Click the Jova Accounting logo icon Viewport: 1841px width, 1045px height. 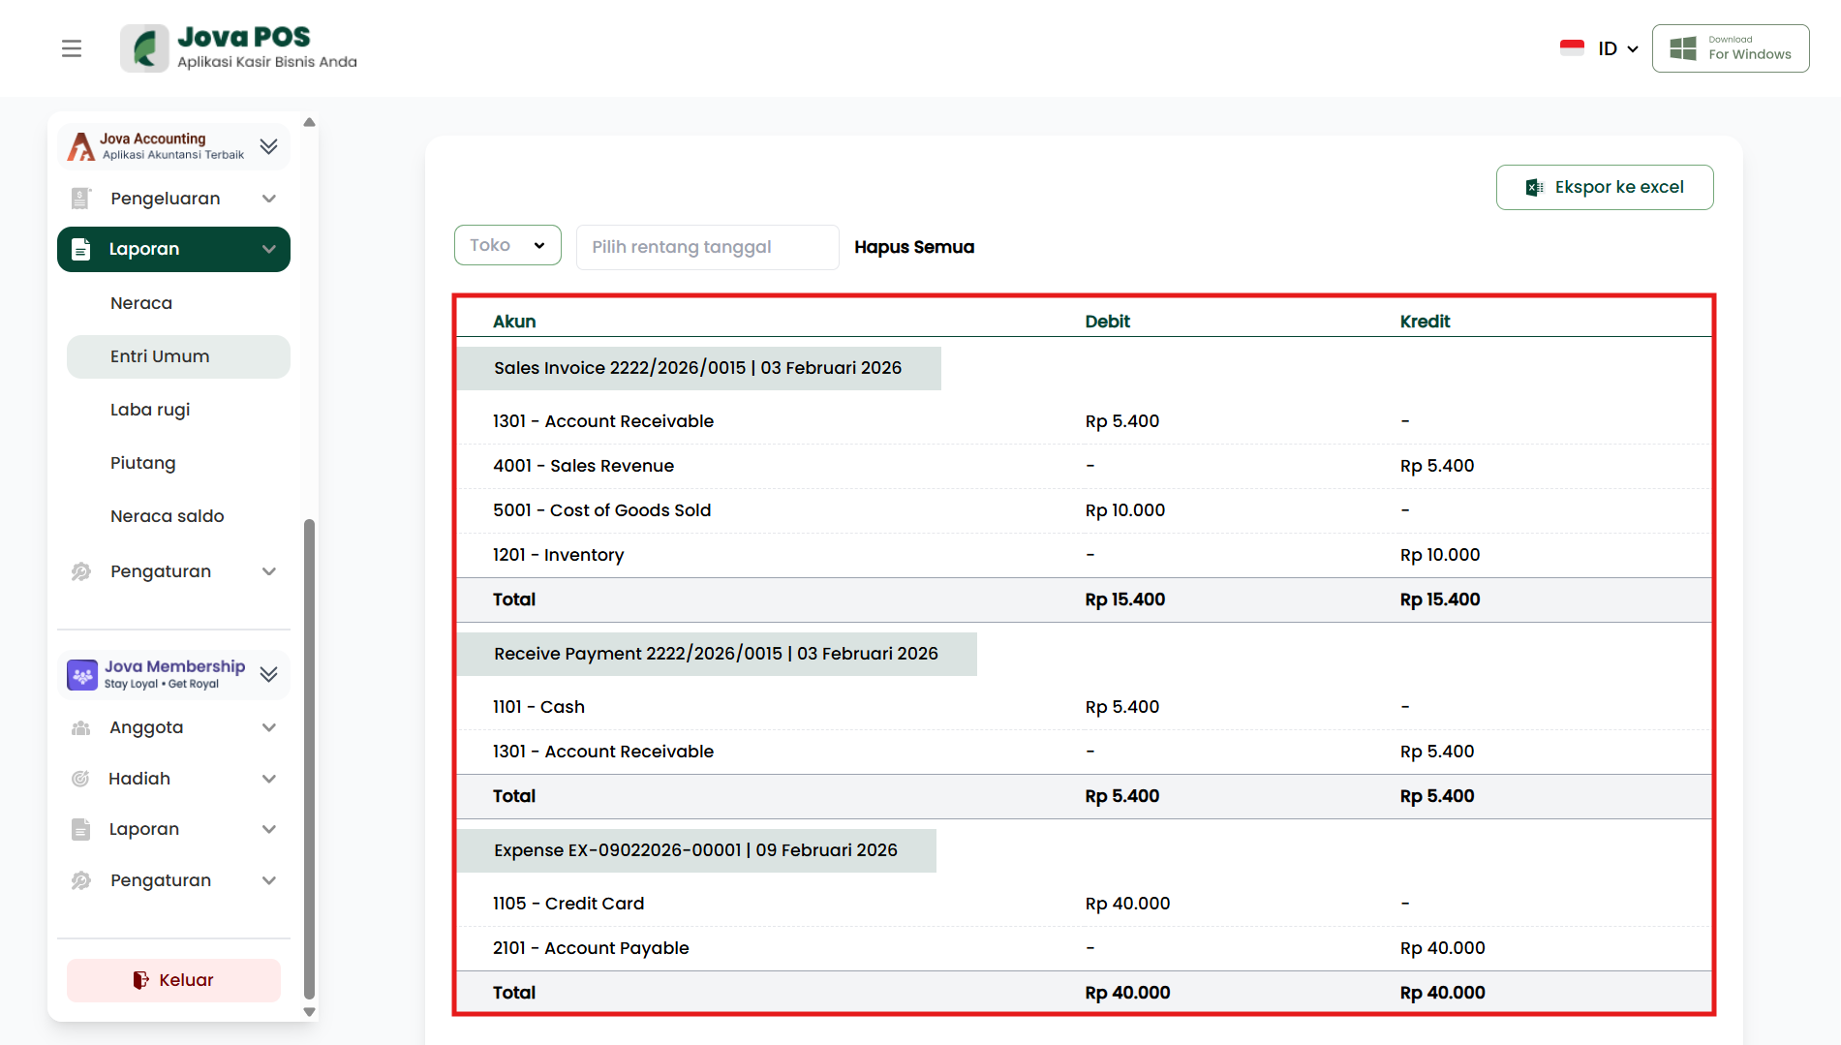click(81, 146)
